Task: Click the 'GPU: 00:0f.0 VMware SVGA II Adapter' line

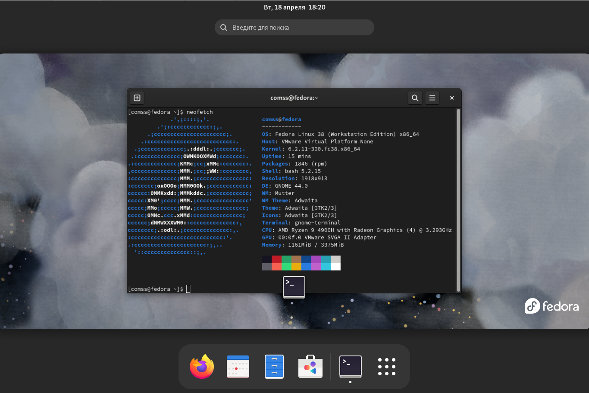Action: (x=319, y=237)
